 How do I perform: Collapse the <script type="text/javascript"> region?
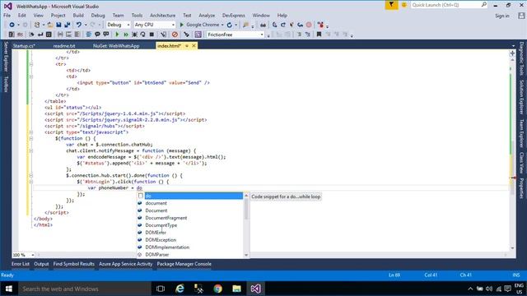(x=31, y=132)
